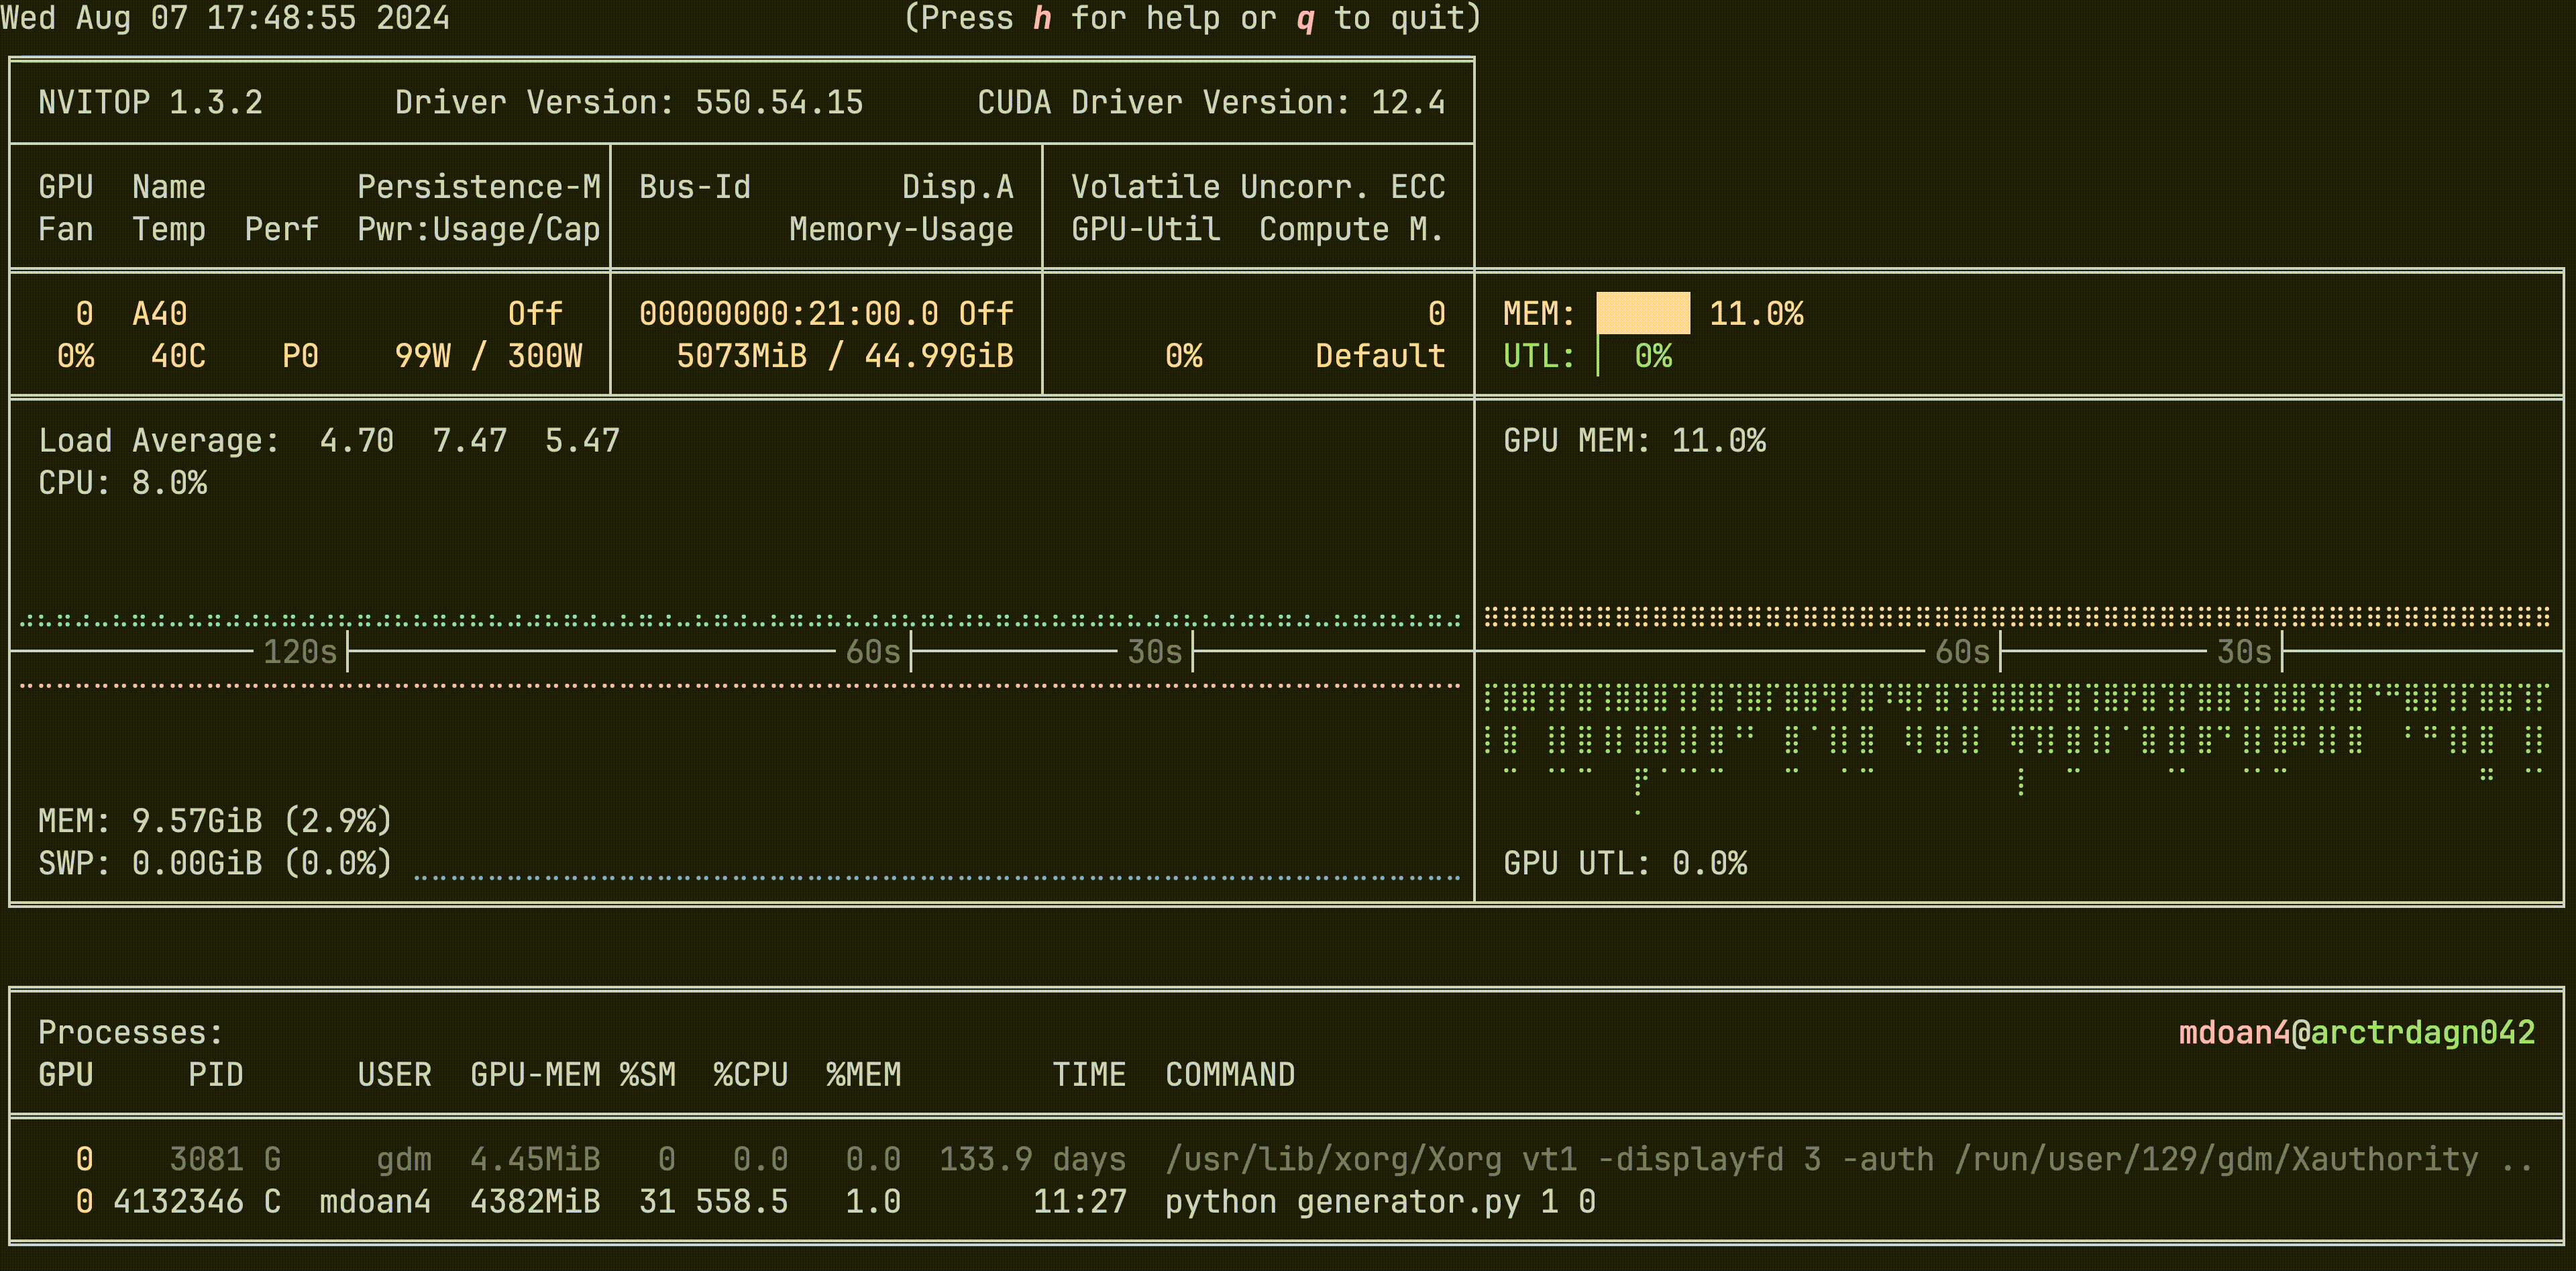Click the 5073MiB memory usage value
The height and width of the screenshot is (1271, 2576).
coord(741,356)
